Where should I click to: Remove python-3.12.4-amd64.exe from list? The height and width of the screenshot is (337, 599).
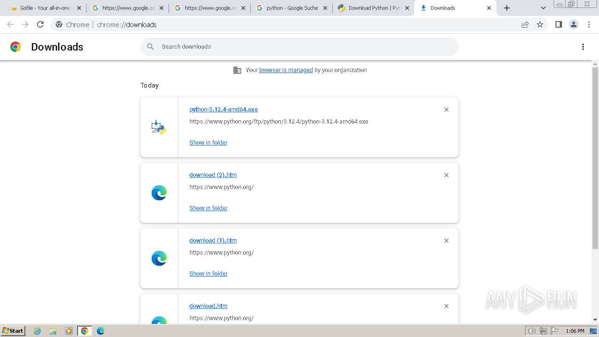coord(446,110)
